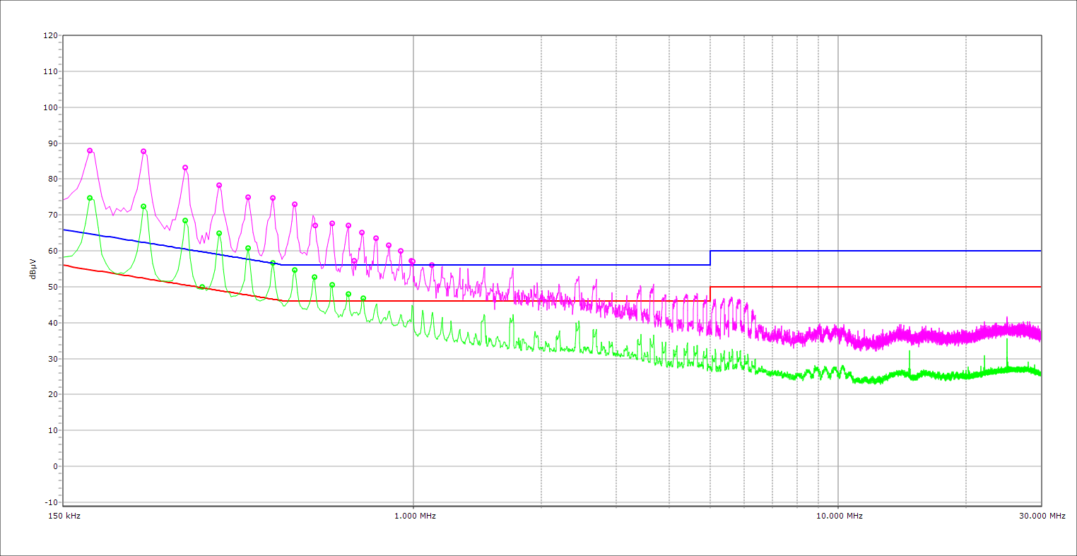Click the 10.000 MHz frequency axis label
The width and height of the screenshot is (1077, 556).
(839, 516)
